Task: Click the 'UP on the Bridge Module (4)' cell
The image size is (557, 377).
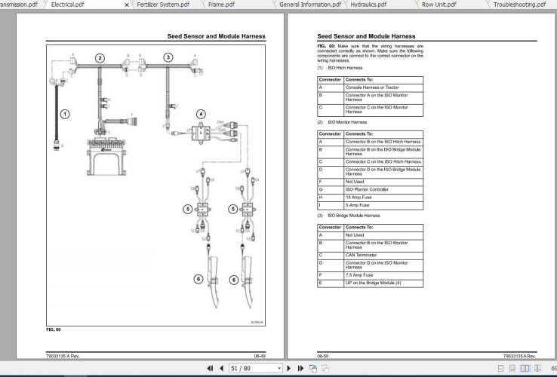Action: point(383,284)
